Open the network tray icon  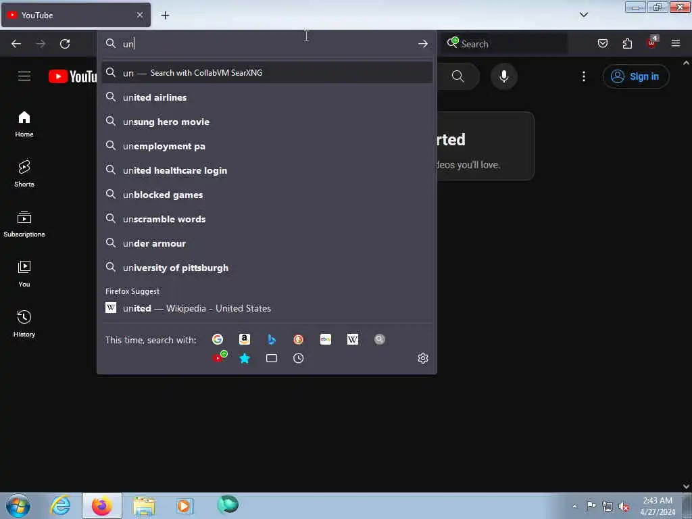[x=608, y=506]
